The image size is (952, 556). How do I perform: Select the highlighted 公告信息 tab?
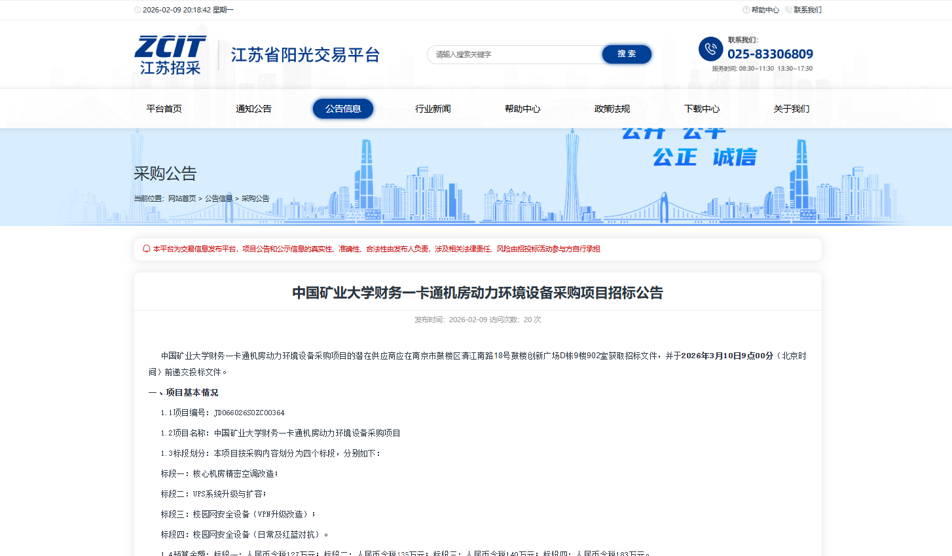pyautogui.click(x=343, y=109)
